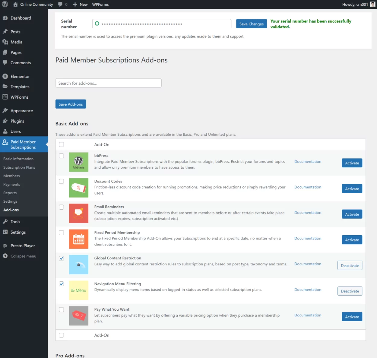Click the WordPress logo in admin bar
The image size is (377, 358).
[x=5, y=4]
